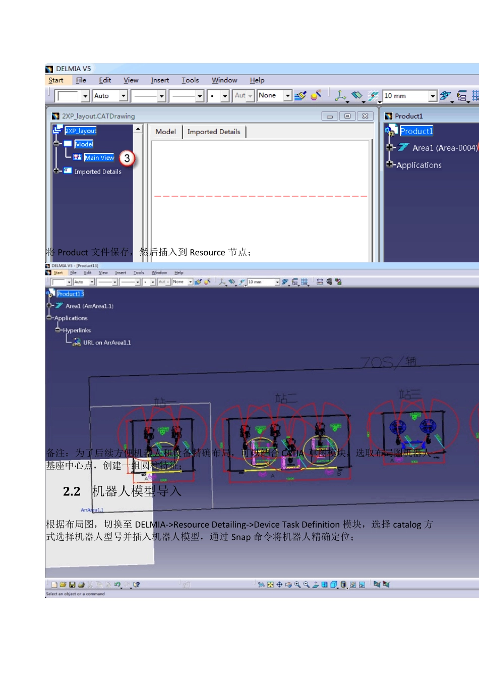Collapse the Hyperlinks node in Product13 tree

(58, 330)
